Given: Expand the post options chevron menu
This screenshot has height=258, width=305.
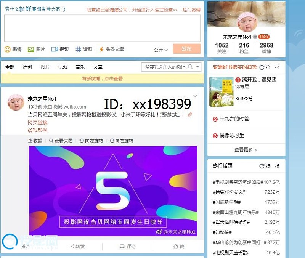Looking at the screenshot, I should 195,95.
